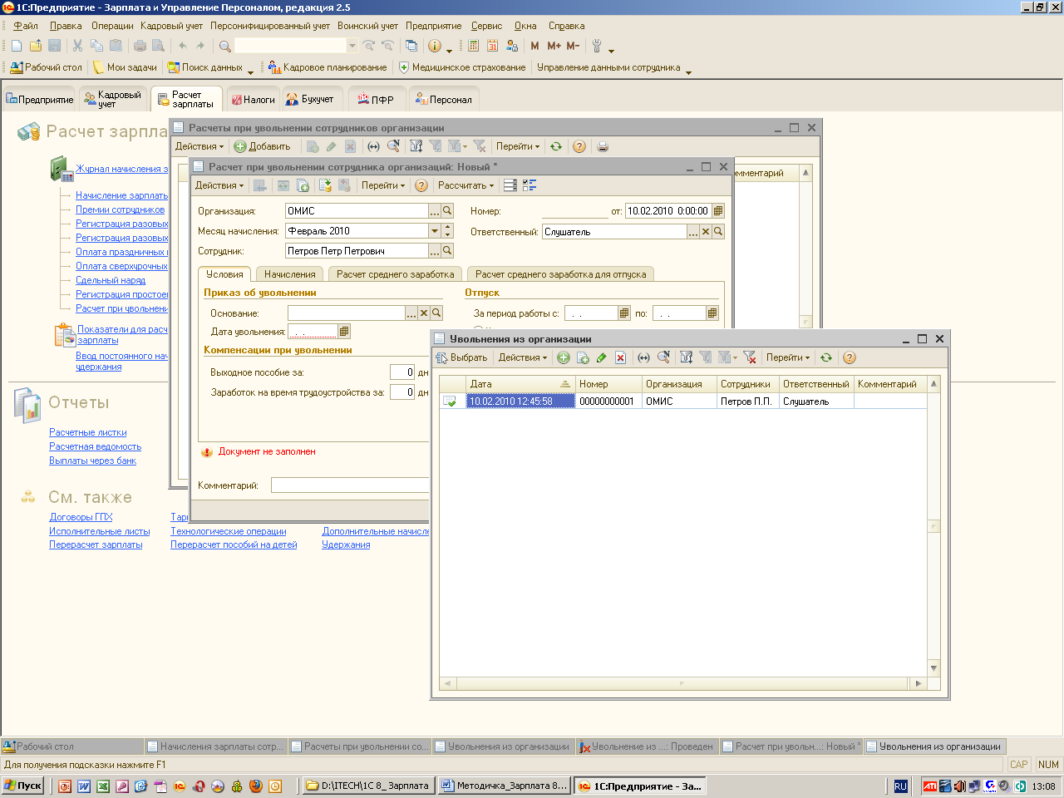Open the Перейти dropdown in Расчет при увольнении document
Image resolution: width=1064 pixels, height=798 pixels.
tap(383, 185)
